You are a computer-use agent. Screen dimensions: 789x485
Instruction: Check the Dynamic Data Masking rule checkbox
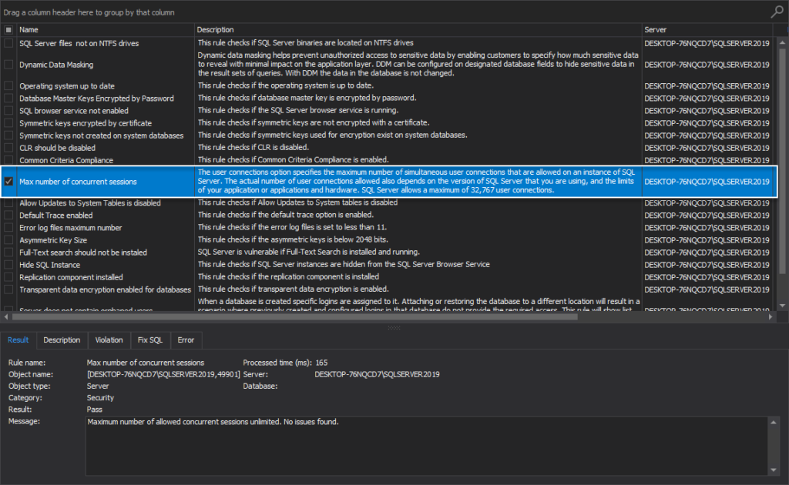point(7,65)
